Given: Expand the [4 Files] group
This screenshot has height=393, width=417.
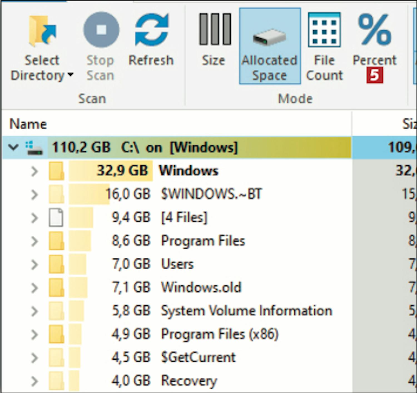Looking at the screenshot, I should [x=34, y=218].
